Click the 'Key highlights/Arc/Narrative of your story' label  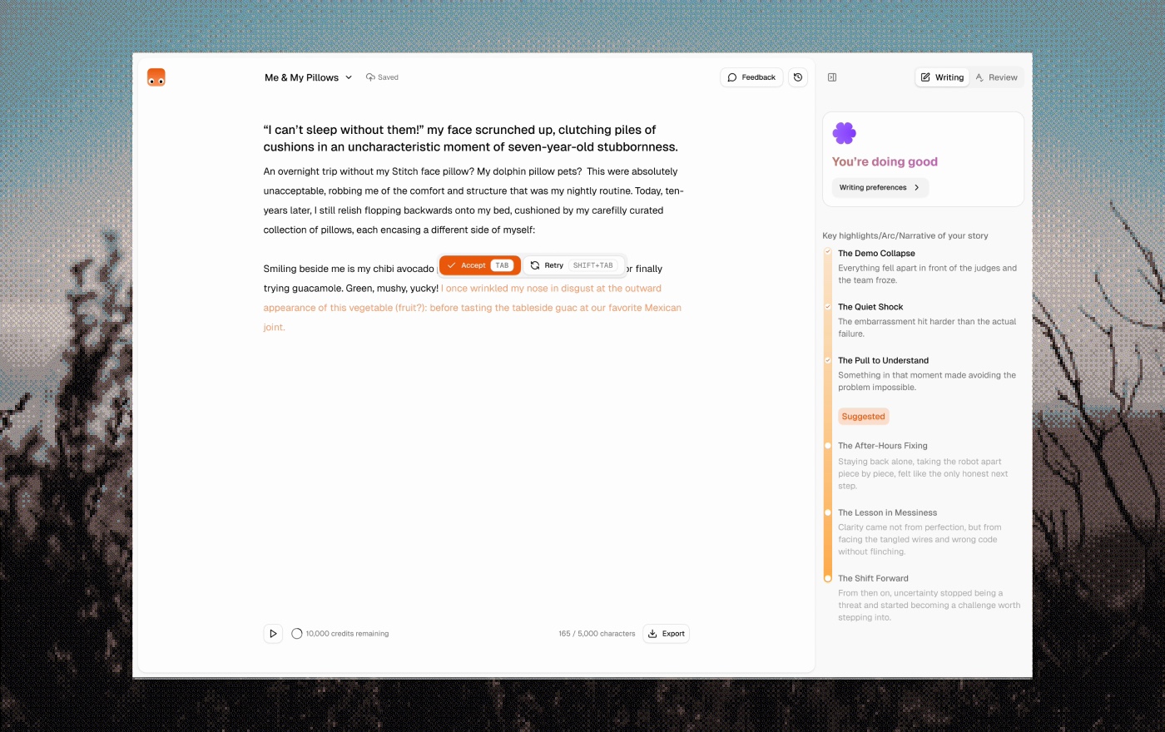[905, 236]
